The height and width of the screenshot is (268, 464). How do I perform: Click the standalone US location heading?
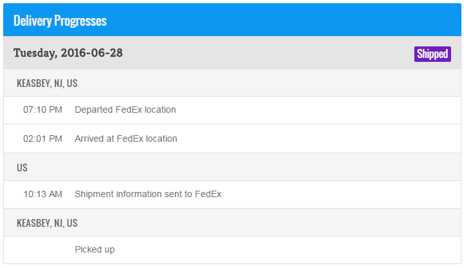point(22,167)
